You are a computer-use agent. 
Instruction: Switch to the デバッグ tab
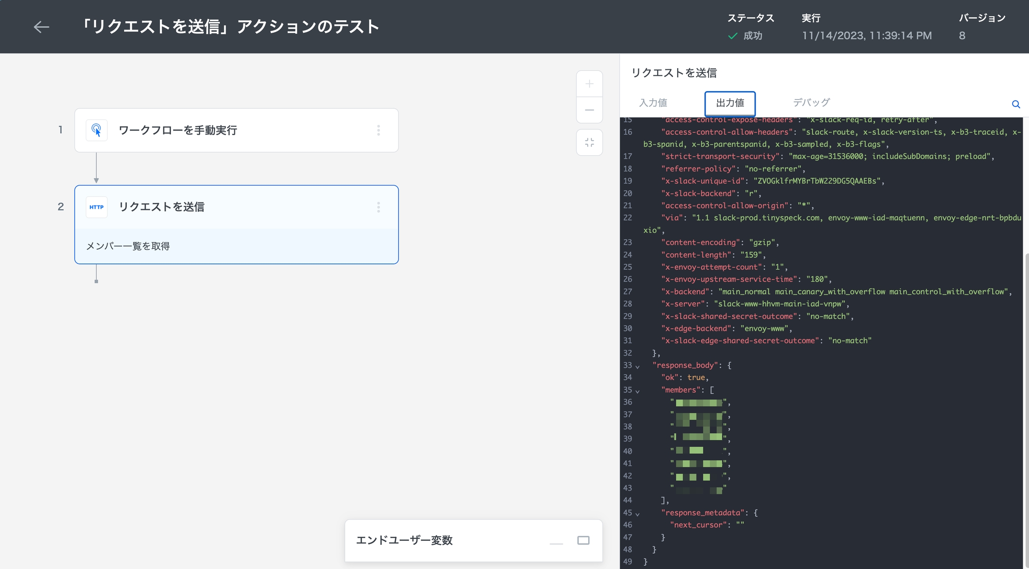(x=811, y=103)
